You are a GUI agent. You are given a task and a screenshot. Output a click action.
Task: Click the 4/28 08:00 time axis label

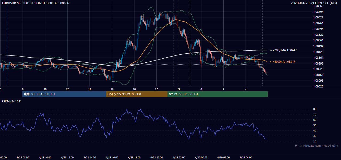[x=23, y=157]
